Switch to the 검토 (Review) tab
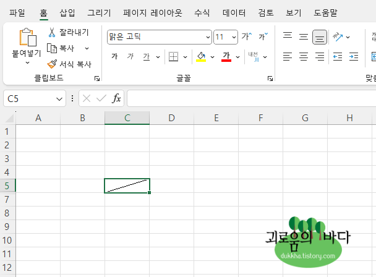 pos(266,13)
